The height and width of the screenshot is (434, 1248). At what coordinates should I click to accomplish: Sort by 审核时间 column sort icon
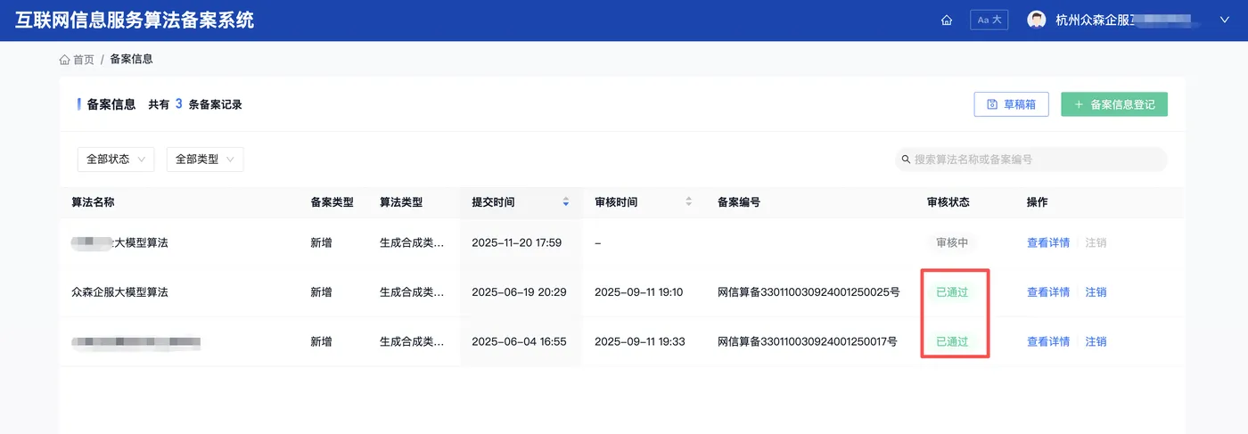tap(688, 202)
